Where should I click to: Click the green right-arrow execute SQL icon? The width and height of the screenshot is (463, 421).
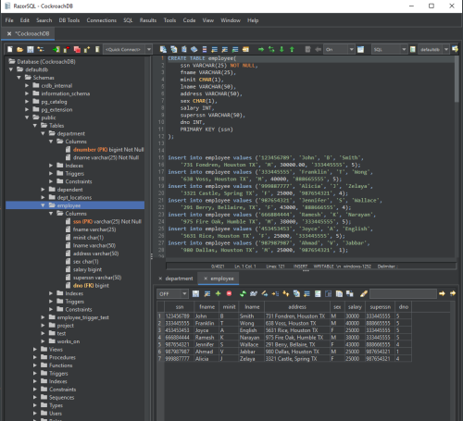[x=261, y=49]
